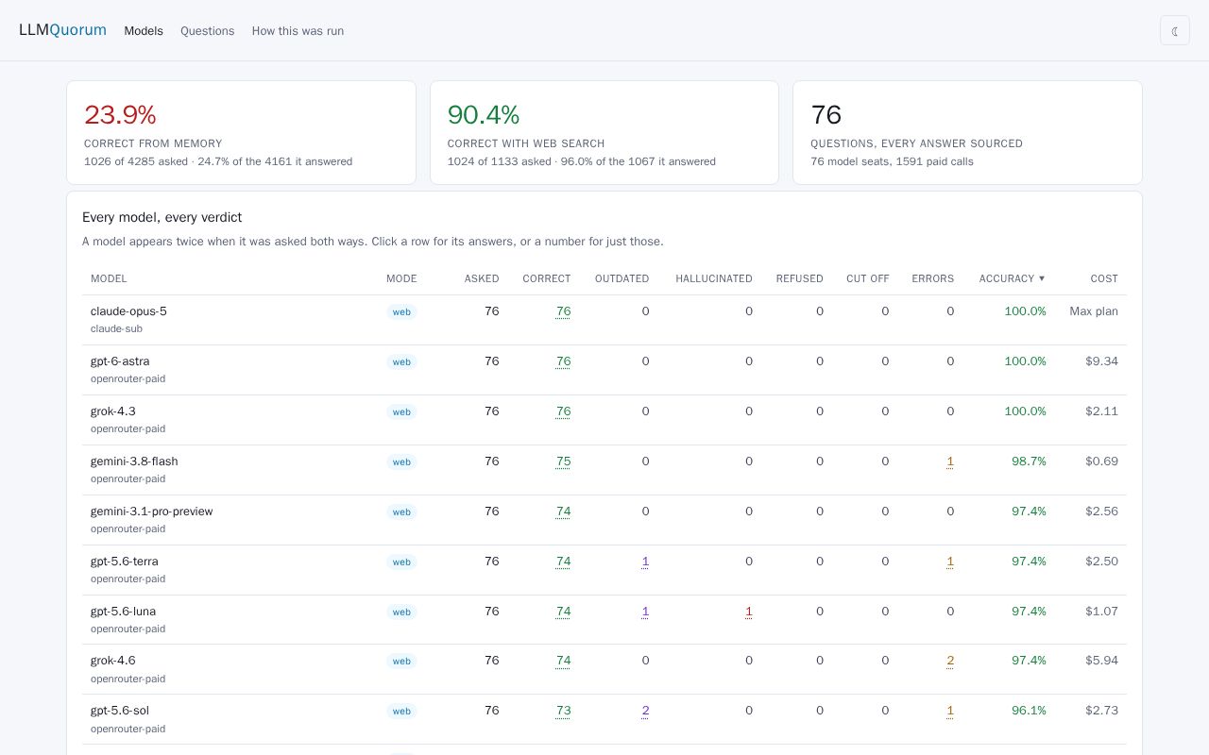The image size is (1209, 755).
Task: Click the 96.1% accuracy for gpt-5.6-sol
Action: point(1029,711)
